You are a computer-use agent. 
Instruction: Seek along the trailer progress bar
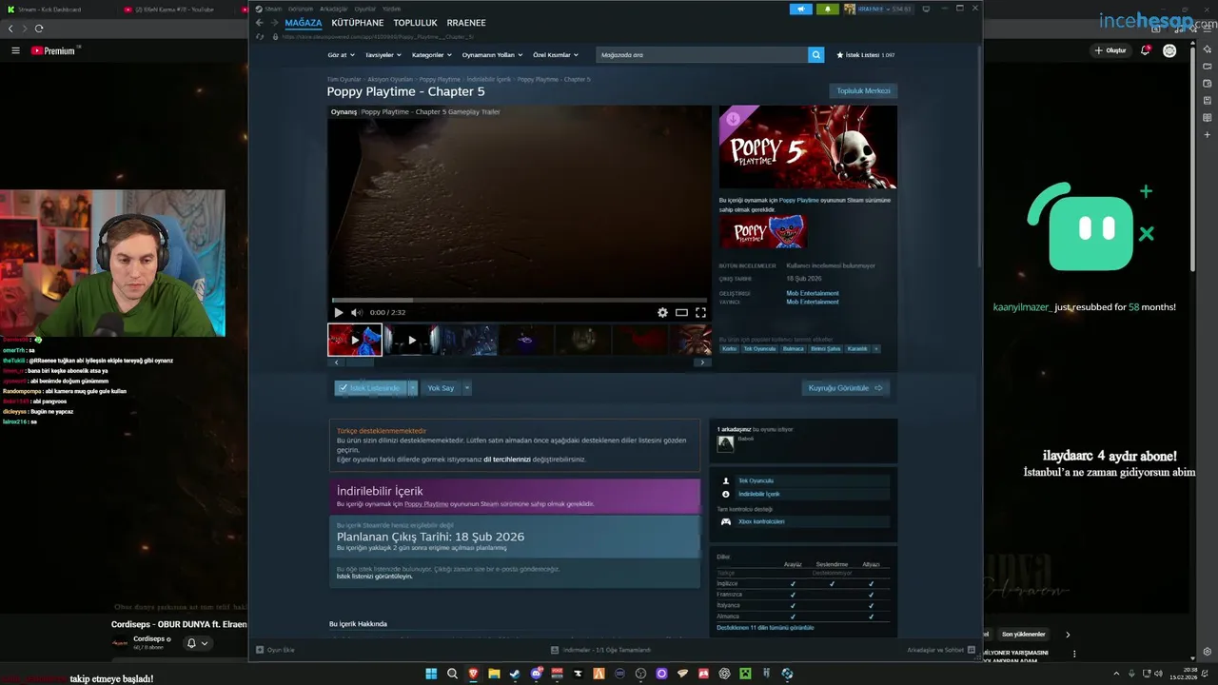(520, 300)
